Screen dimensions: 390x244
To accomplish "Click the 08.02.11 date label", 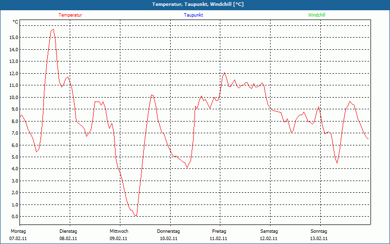I will coord(68,239).
